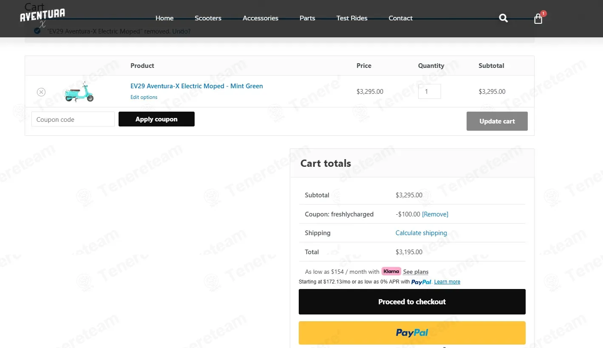Image resolution: width=603 pixels, height=348 pixels.
Task: Go to Accessories page
Action: click(x=260, y=18)
